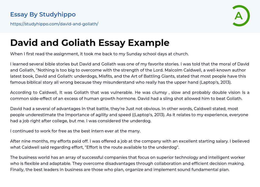Click the paragraph starting 'According to Caldwell'

[129, 95]
